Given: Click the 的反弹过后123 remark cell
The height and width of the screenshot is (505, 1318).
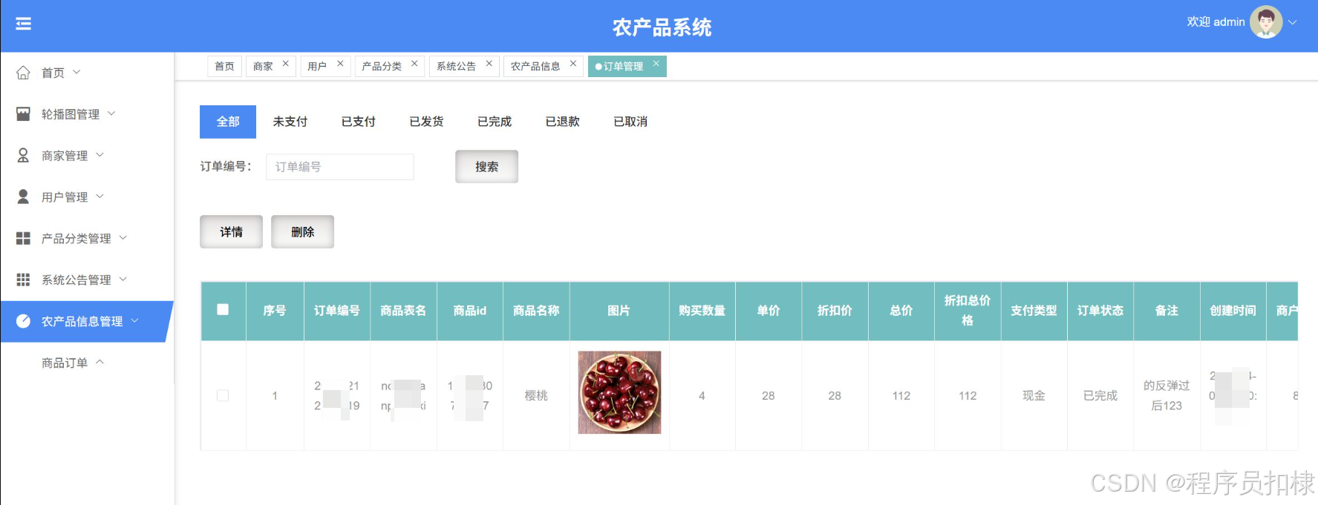Looking at the screenshot, I should point(1167,395).
